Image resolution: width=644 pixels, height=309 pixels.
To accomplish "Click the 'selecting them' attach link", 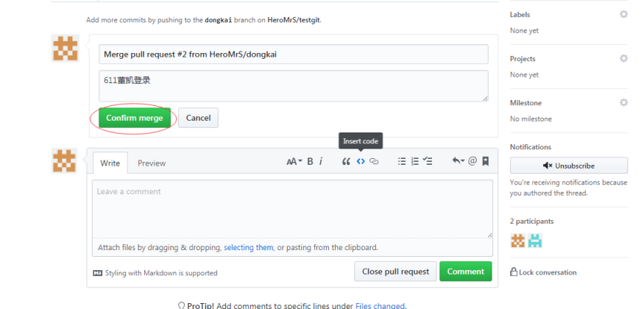I will pos(249,247).
